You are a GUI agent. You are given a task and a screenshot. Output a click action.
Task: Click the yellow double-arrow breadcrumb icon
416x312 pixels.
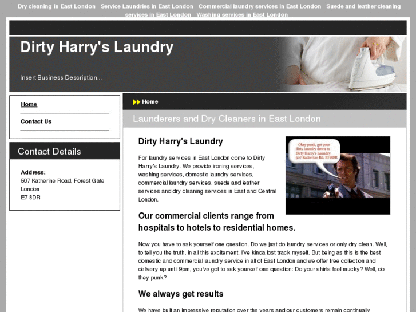pos(136,102)
